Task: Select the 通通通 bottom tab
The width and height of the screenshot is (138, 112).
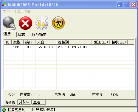Action: (10, 102)
